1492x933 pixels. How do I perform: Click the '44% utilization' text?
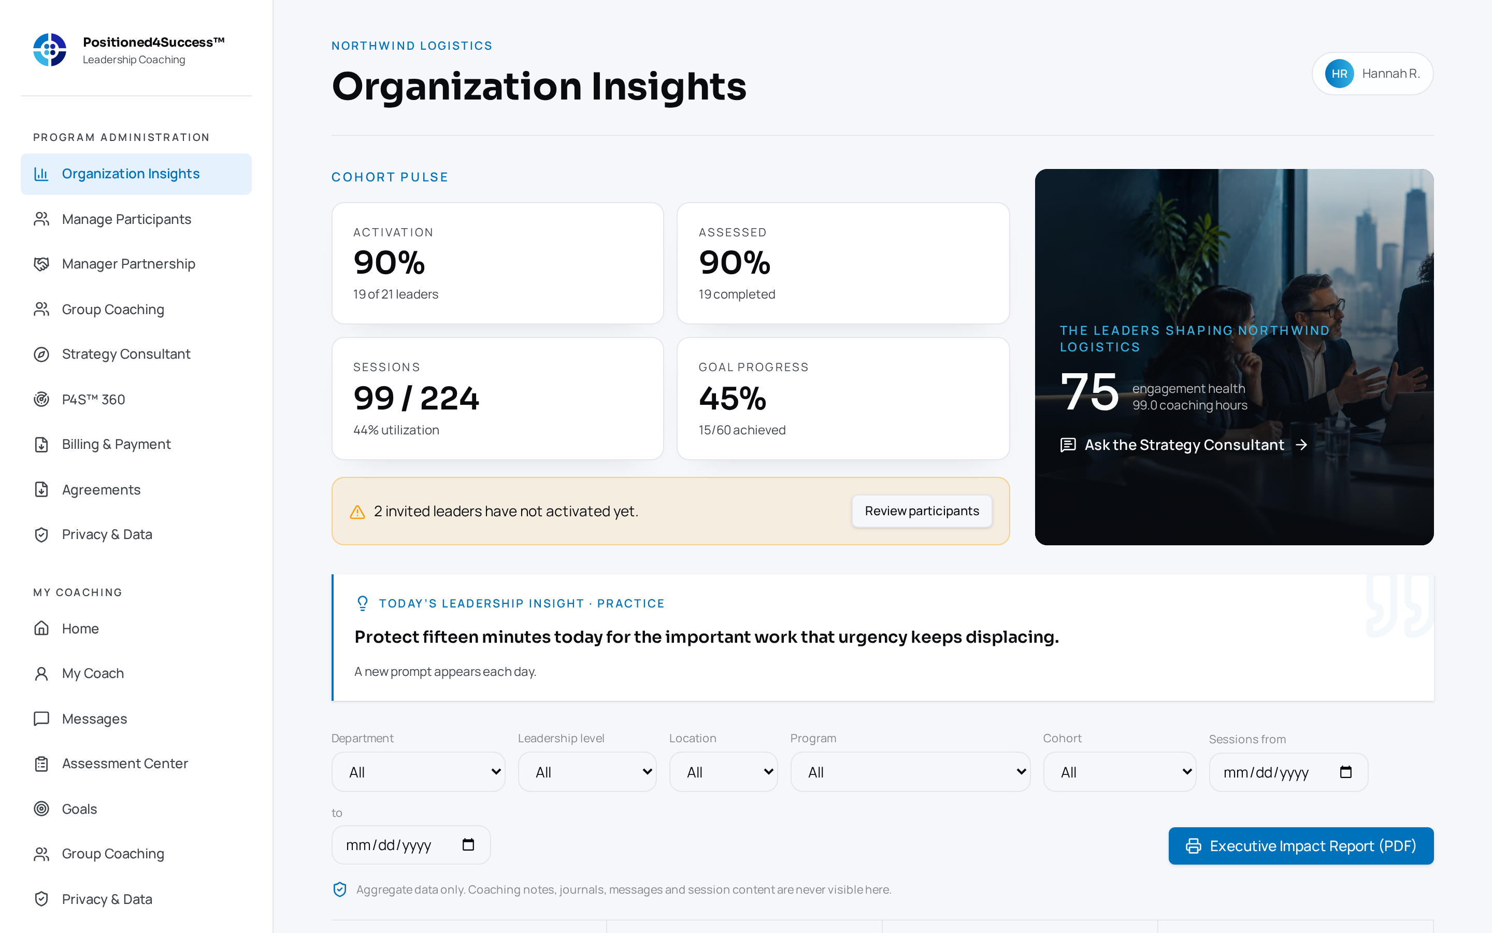pos(396,430)
